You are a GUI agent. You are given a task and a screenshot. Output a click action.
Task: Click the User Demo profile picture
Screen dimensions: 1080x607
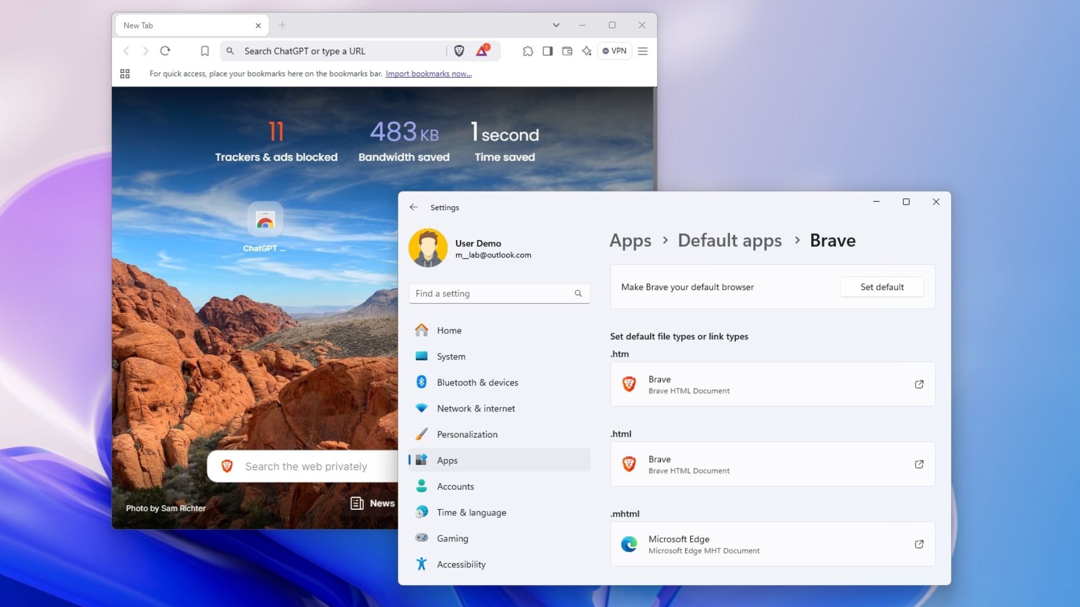pos(428,248)
